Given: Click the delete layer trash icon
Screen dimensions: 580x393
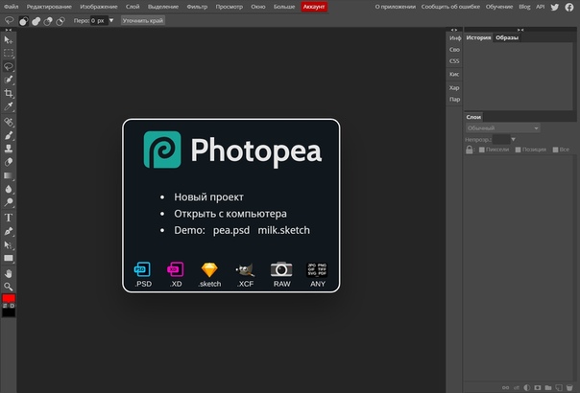Looking at the screenshot, I should click(569, 387).
